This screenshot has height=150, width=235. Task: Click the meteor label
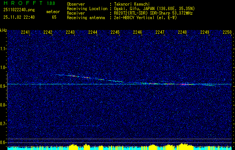point(53,12)
